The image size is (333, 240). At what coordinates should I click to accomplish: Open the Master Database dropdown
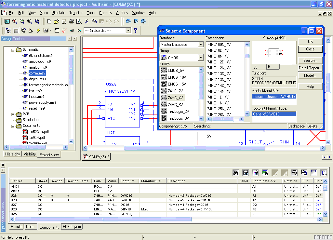tap(200, 45)
